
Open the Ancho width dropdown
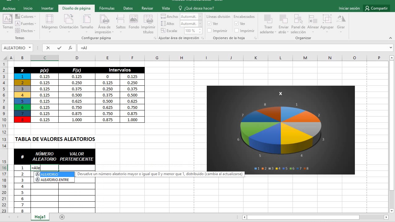[200, 17]
